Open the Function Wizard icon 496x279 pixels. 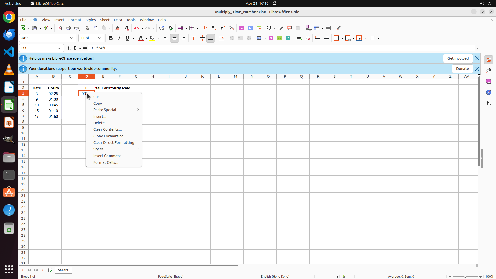[x=69, y=48]
